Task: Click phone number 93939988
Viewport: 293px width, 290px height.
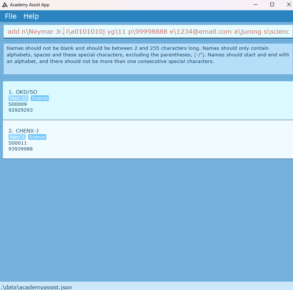Action: pyautogui.click(x=21, y=149)
